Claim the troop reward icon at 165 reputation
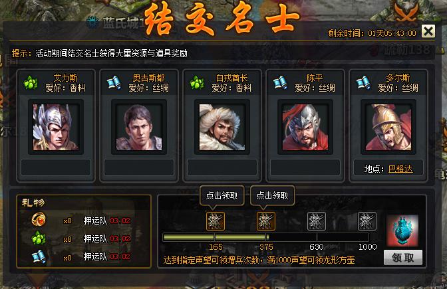This screenshot has width=447, height=289. coord(216,221)
